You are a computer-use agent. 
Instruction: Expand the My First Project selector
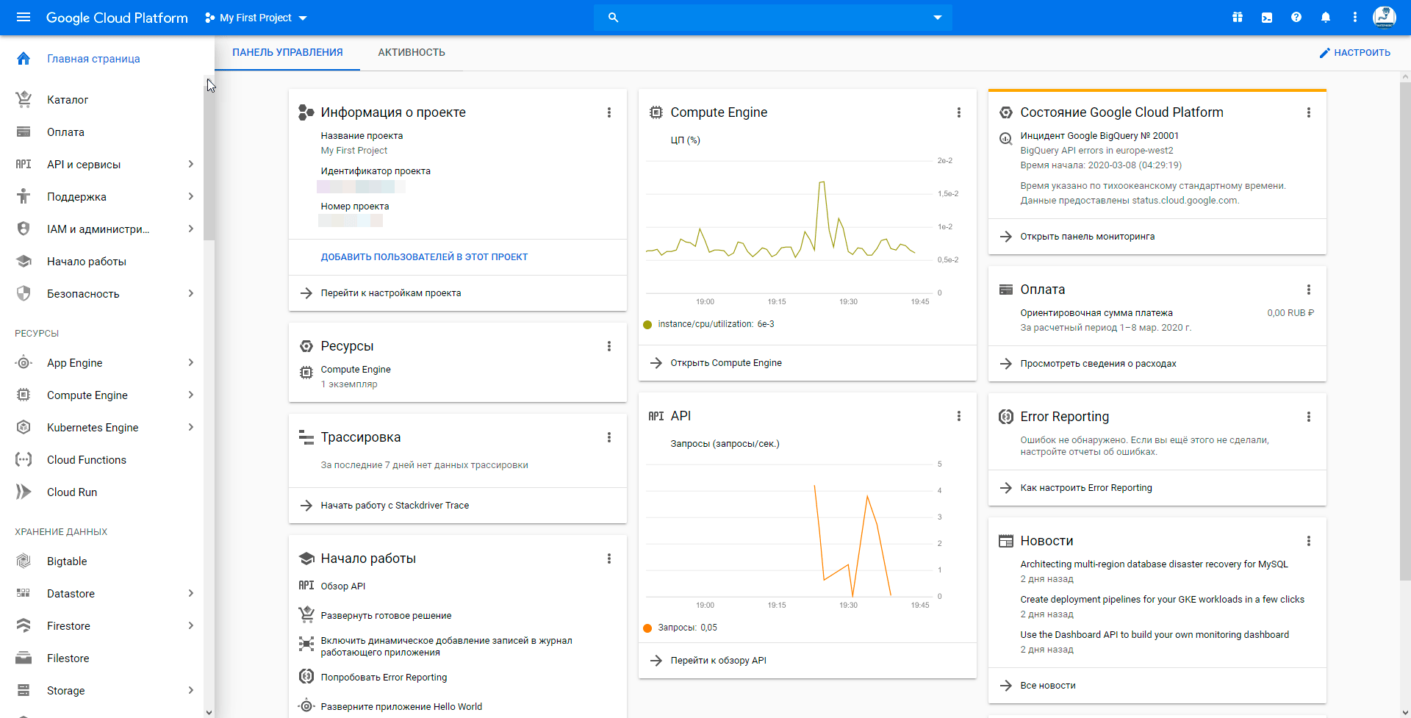coord(256,18)
